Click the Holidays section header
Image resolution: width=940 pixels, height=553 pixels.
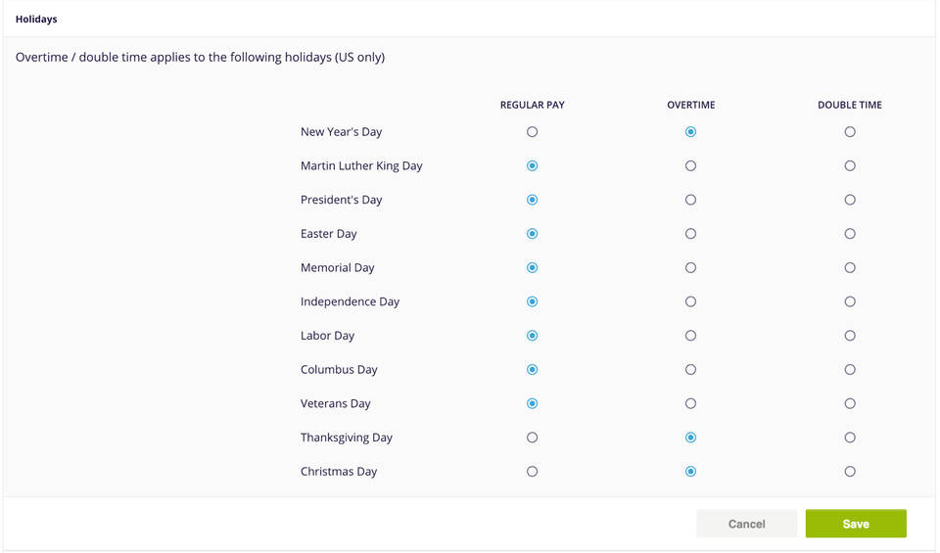[x=36, y=19]
